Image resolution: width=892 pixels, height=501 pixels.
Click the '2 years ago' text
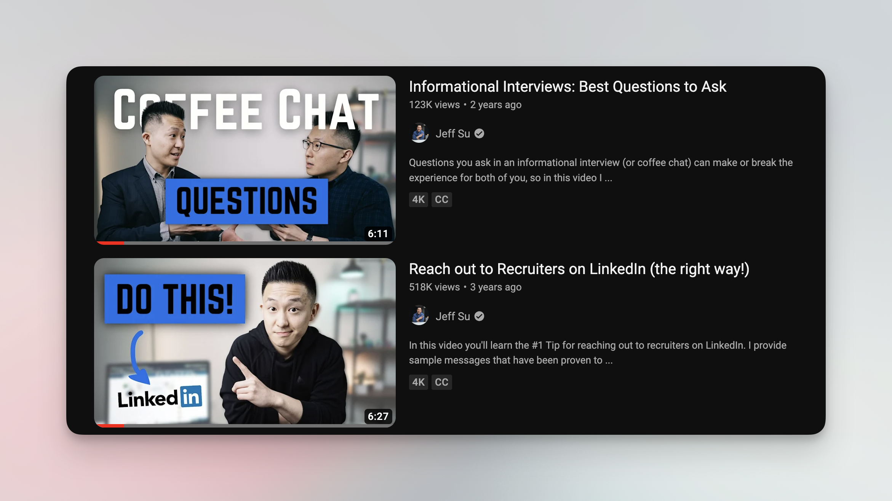pyautogui.click(x=496, y=105)
